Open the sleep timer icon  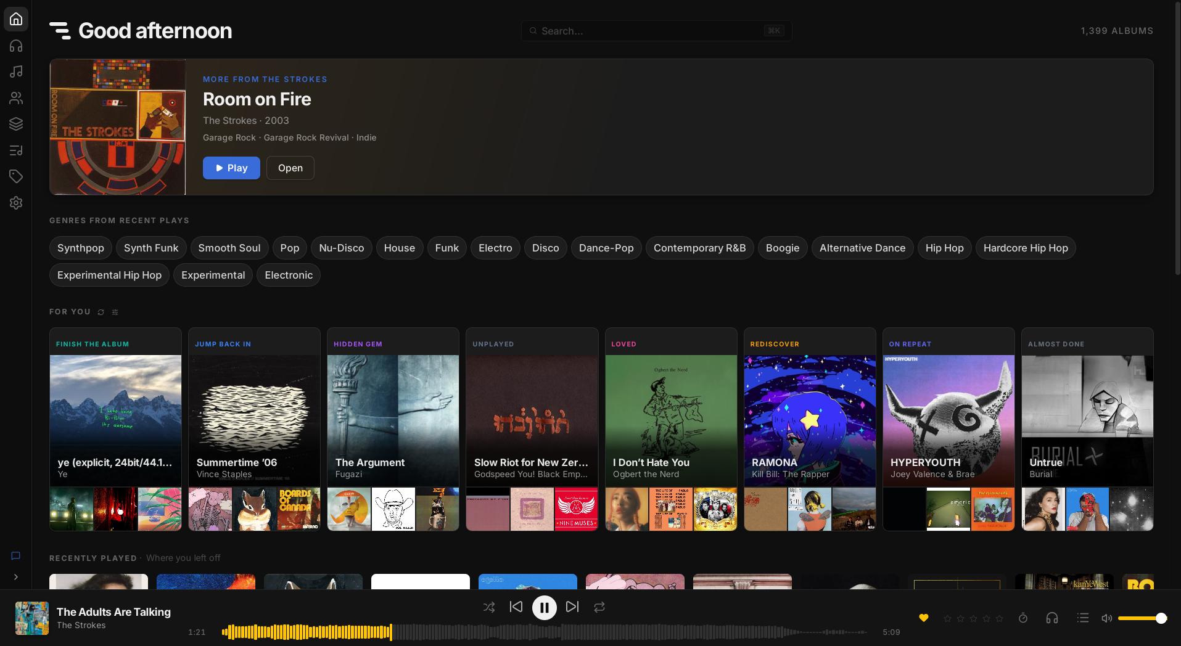pos(1023,618)
